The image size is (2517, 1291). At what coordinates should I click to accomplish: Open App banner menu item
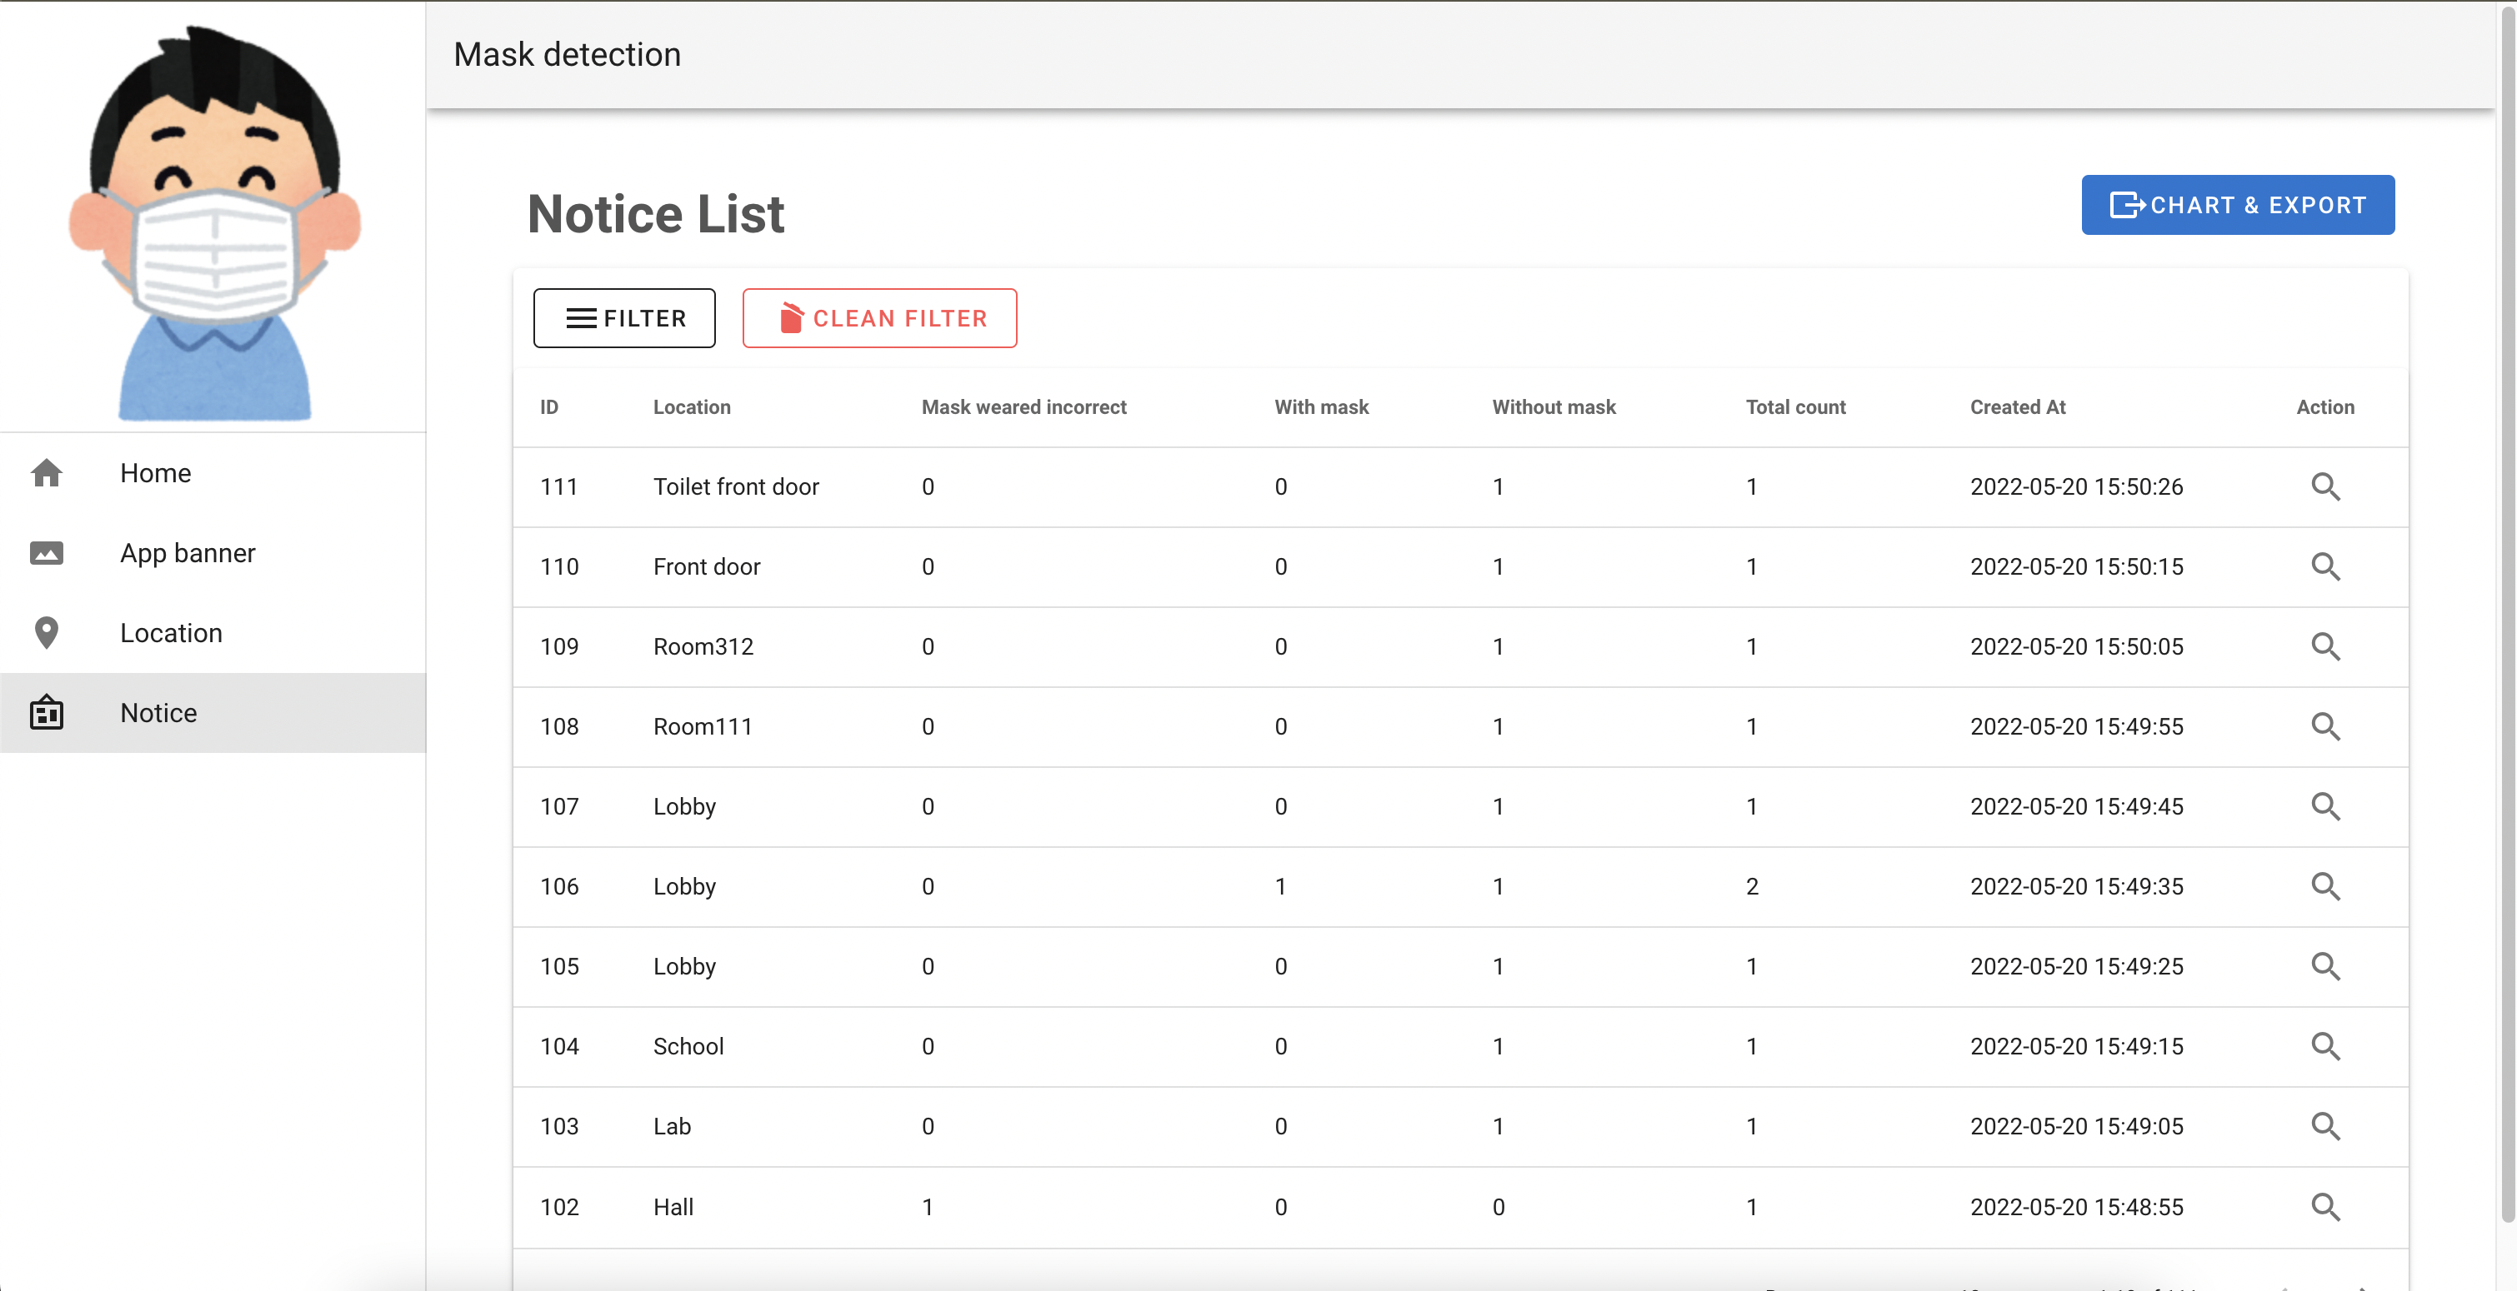[x=188, y=553]
